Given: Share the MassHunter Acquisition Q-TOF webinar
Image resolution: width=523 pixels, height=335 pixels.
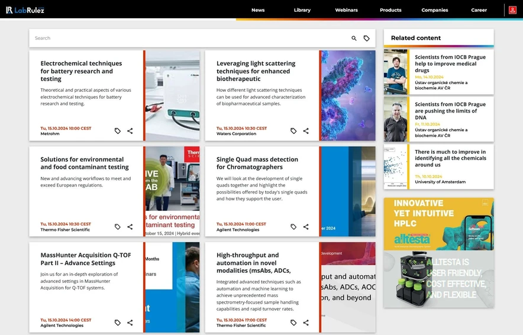Looking at the screenshot, I should [130, 323].
